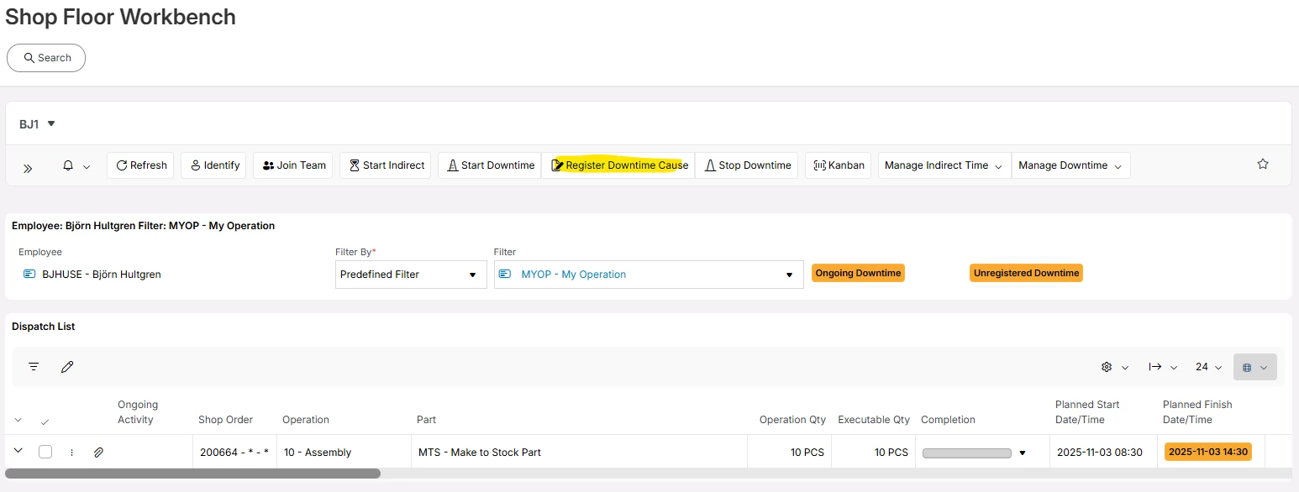The width and height of the screenshot is (1299, 492).
Task: Click the pencil edit icon in Dispatch List
Action: pos(68,367)
